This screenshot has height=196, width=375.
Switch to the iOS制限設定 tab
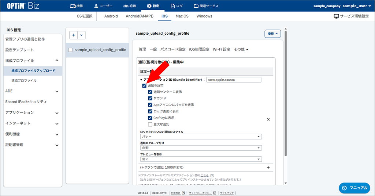[199, 49]
